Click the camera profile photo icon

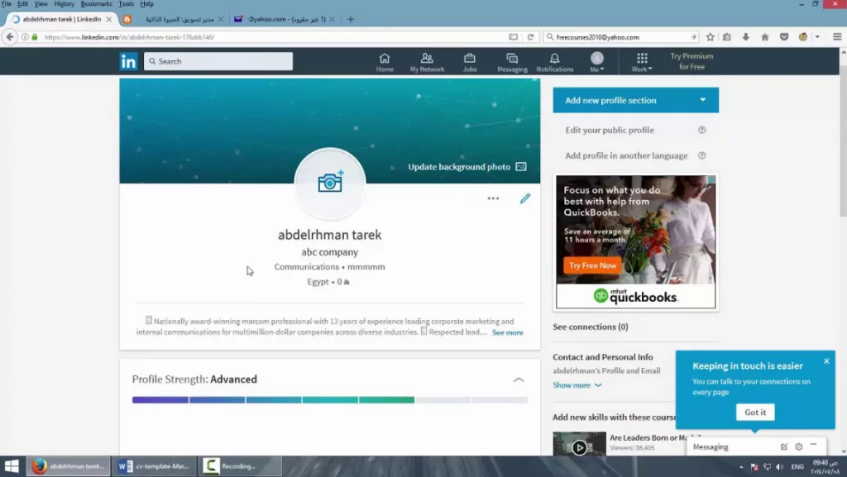pos(330,183)
